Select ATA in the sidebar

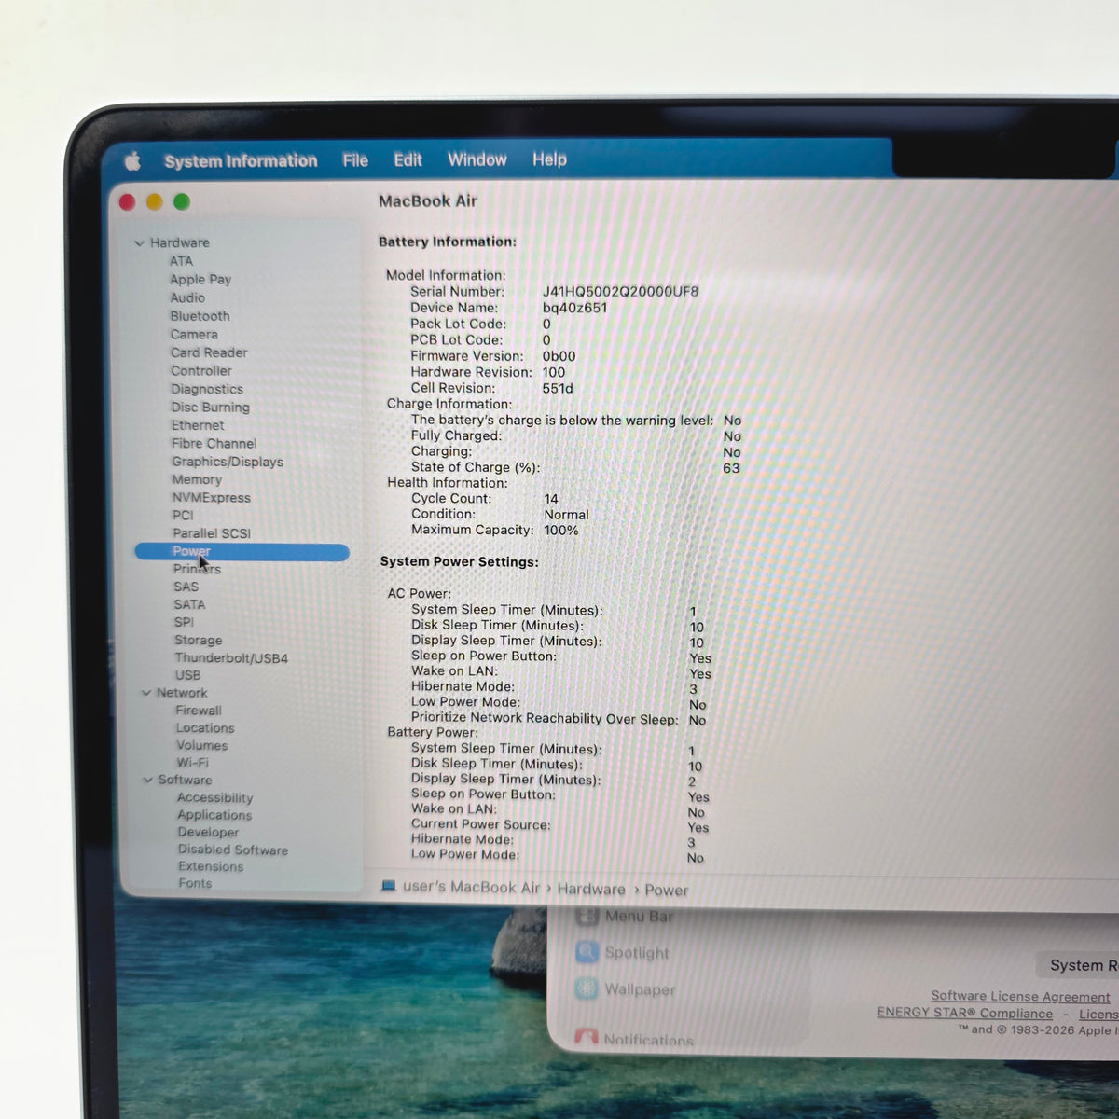click(x=181, y=261)
